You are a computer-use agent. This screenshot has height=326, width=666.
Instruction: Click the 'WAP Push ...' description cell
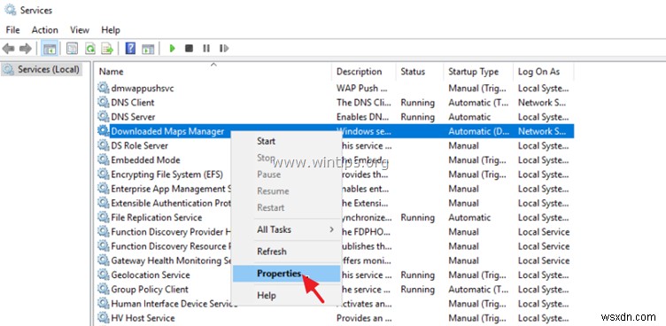tap(362, 88)
